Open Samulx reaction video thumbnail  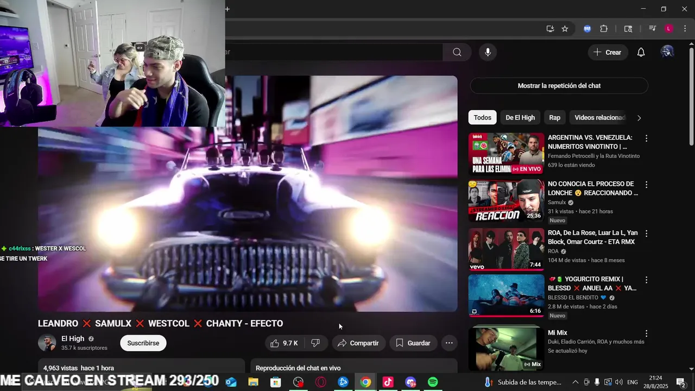[x=506, y=201]
